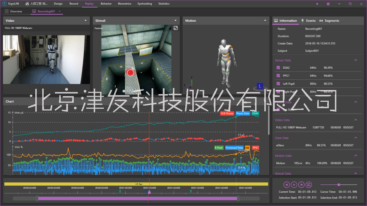This screenshot has height=206, width=367.
Task: Click the aGlass gaze data row
Action: (318, 145)
